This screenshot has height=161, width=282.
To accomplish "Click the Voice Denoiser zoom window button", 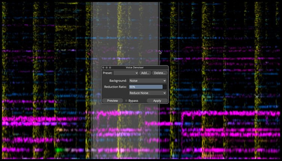I will click(x=110, y=67).
